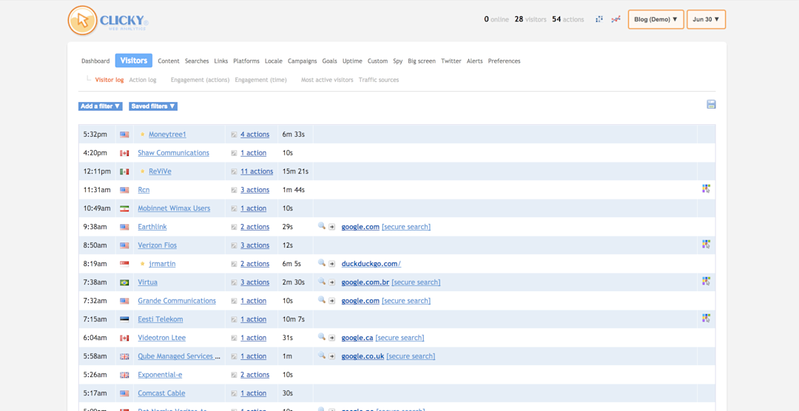Viewport: 799px width, 411px height.
Task: Open 2 actions link for Exponential-e
Action: click(254, 375)
